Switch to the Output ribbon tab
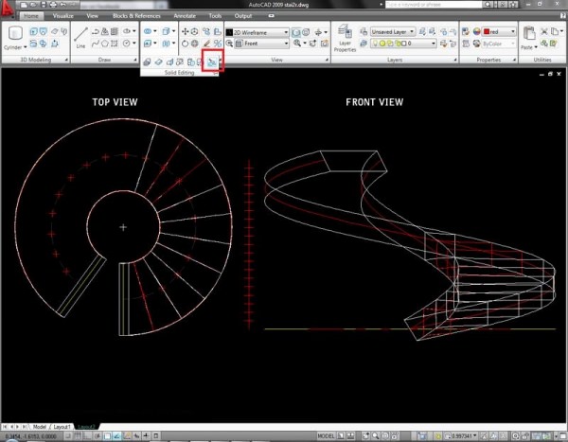This screenshot has width=568, height=442. (x=243, y=16)
